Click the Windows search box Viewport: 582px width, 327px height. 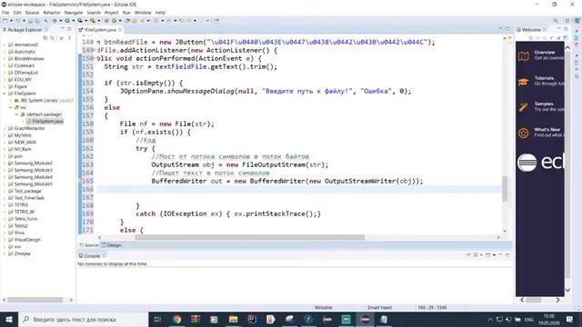click(x=84, y=319)
